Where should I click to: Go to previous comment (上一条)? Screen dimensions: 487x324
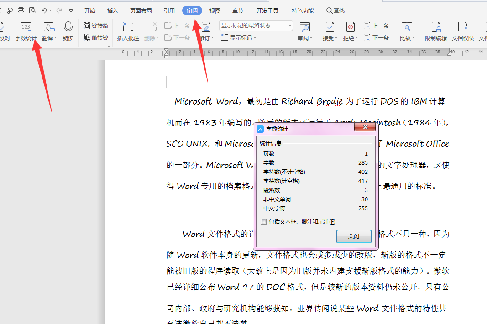177,26
